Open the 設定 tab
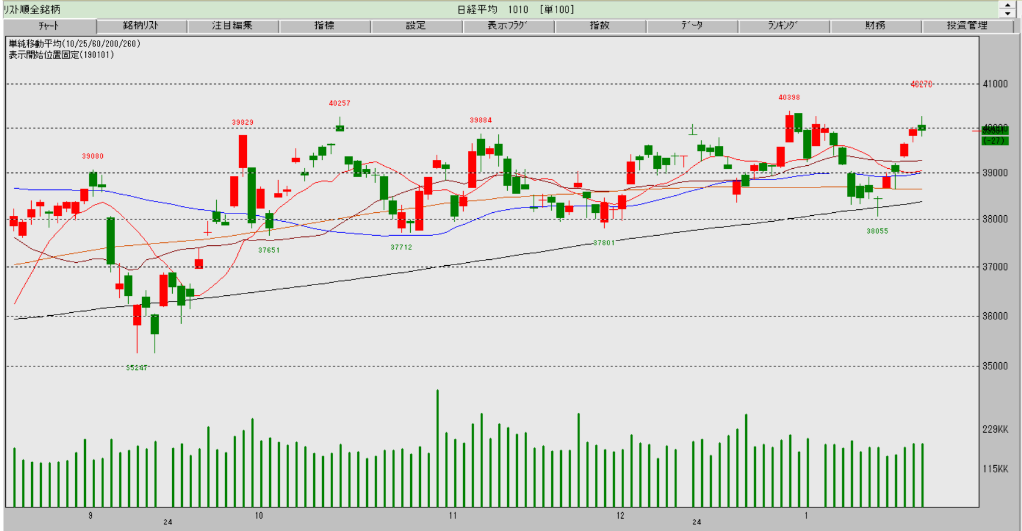 click(x=416, y=26)
